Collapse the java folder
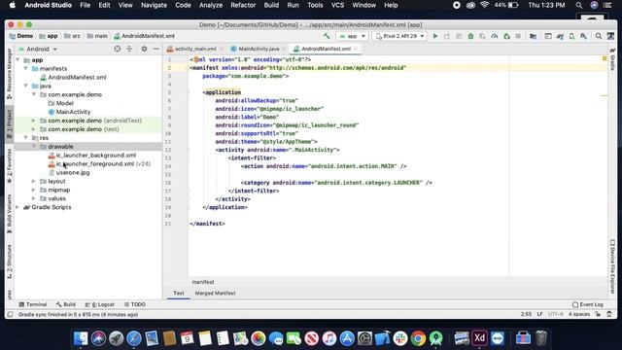 26,86
